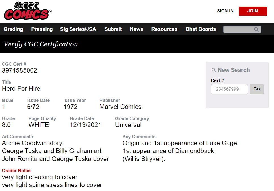Click the Grader Notes heading
Viewport: 274px width, 191px height.
coord(16,171)
